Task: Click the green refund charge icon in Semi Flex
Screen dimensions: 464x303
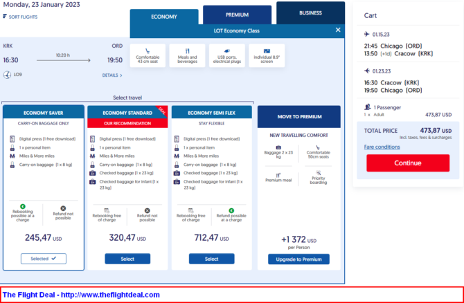Action: pyautogui.click(x=231, y=210)
